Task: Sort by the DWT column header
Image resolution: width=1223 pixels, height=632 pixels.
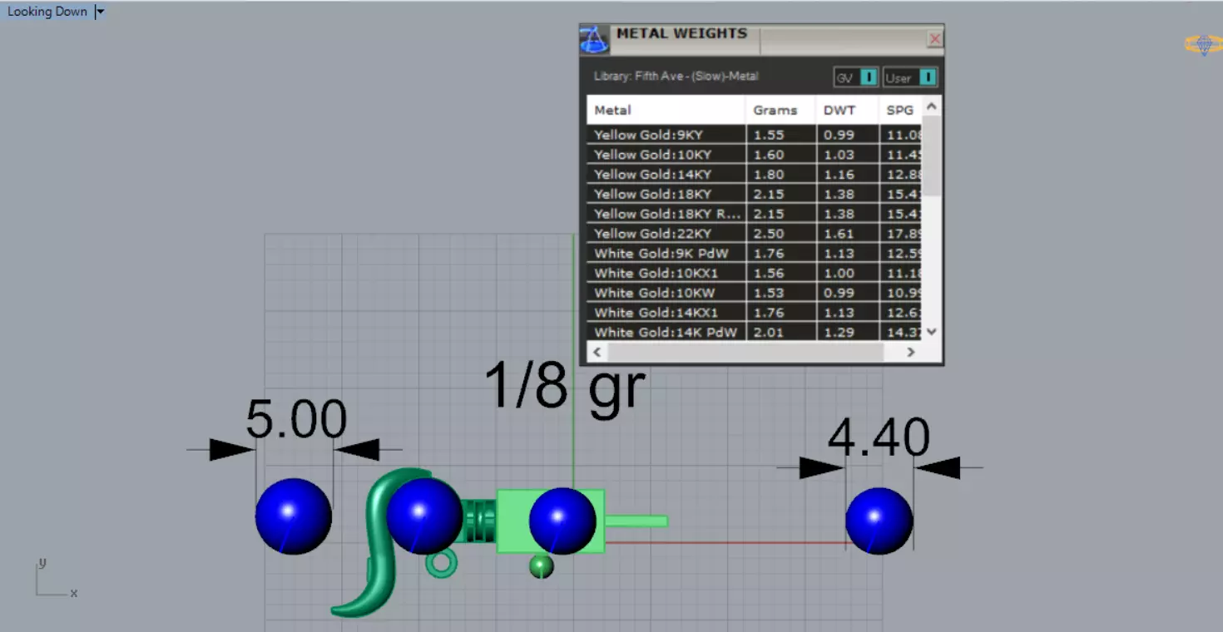Action: pos(847,110)
